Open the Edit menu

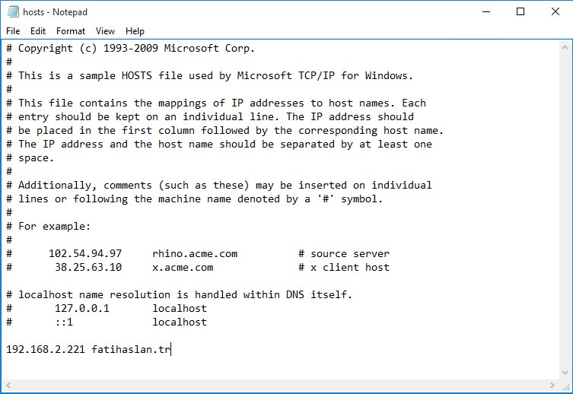[x=38, y=31]
